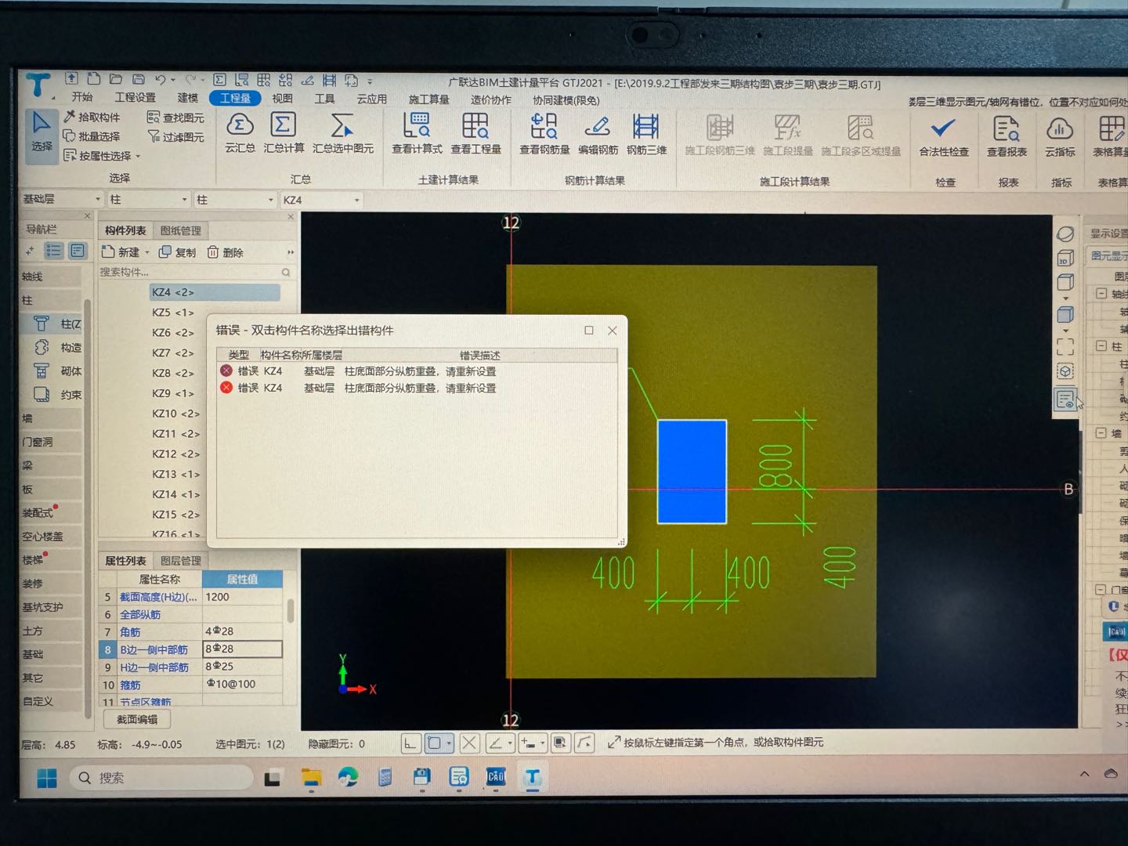Click the B边一侧中部筋 value cell 8⌀28
The width and height of the screenshot is (1128, 846).
(242, 649)
